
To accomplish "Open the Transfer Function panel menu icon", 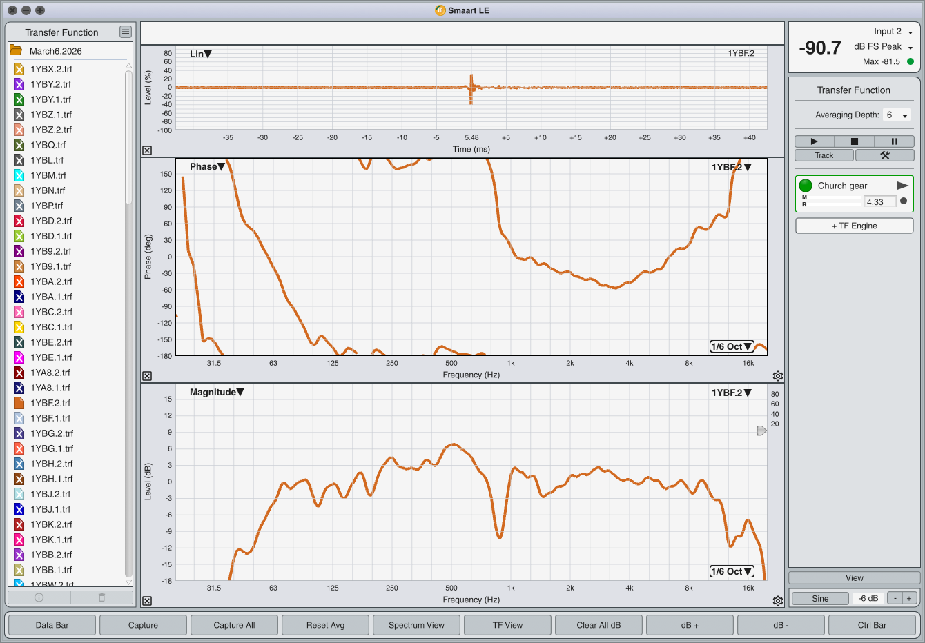I will click(125, 32).
